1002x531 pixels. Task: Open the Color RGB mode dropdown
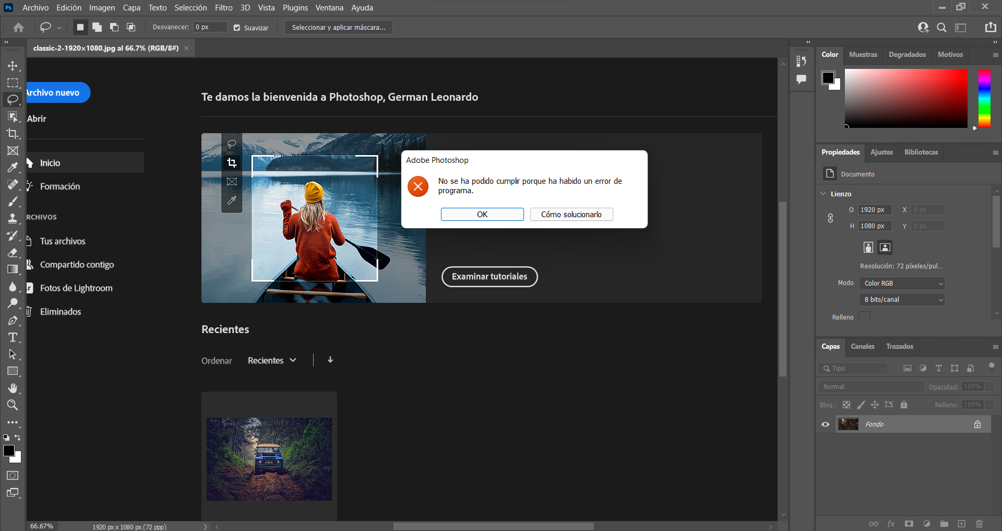coord(902,283)
